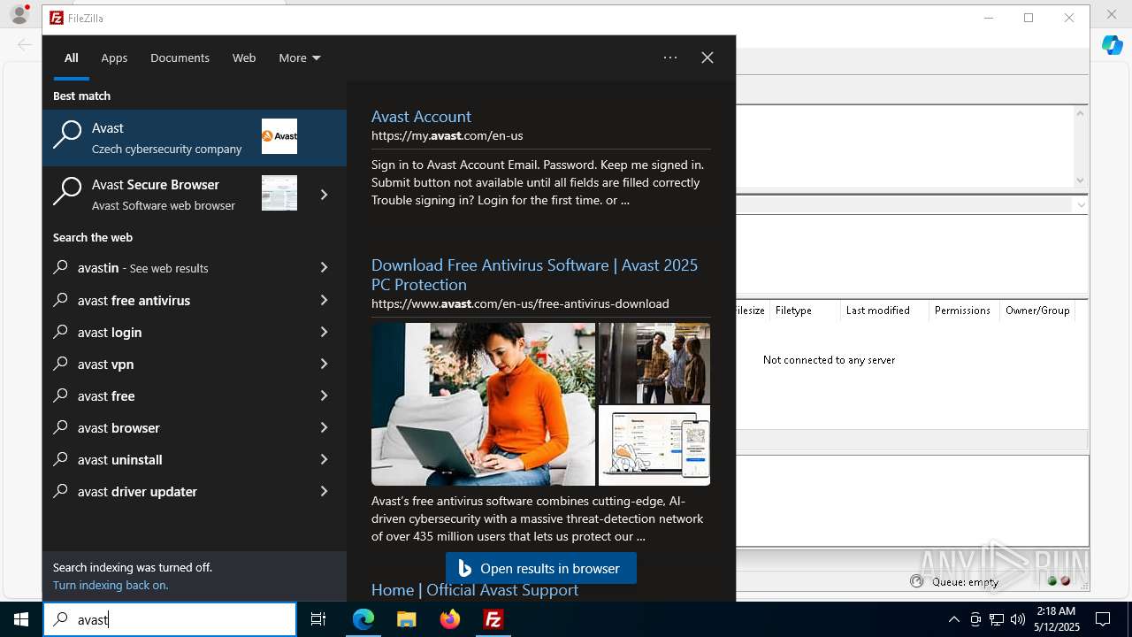Select avast vpn suggestion
This screenshot has height=637, width=1132.
195,364
